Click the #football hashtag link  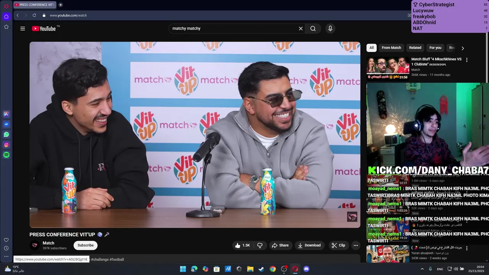[117, 259]
